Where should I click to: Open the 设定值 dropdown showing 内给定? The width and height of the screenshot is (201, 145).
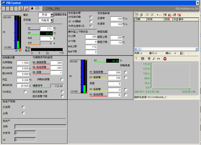[x=52, y=20]
